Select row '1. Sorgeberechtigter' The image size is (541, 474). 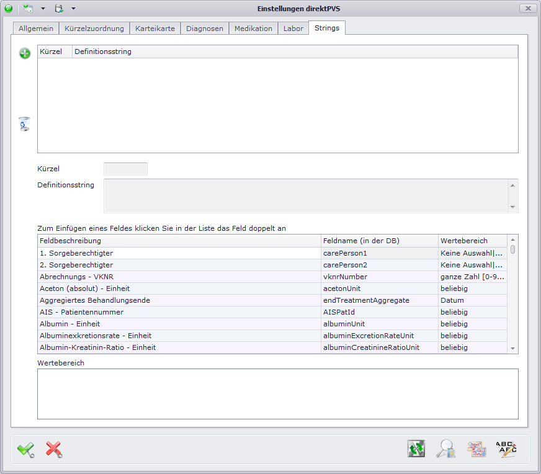click(x=272, y=253)
